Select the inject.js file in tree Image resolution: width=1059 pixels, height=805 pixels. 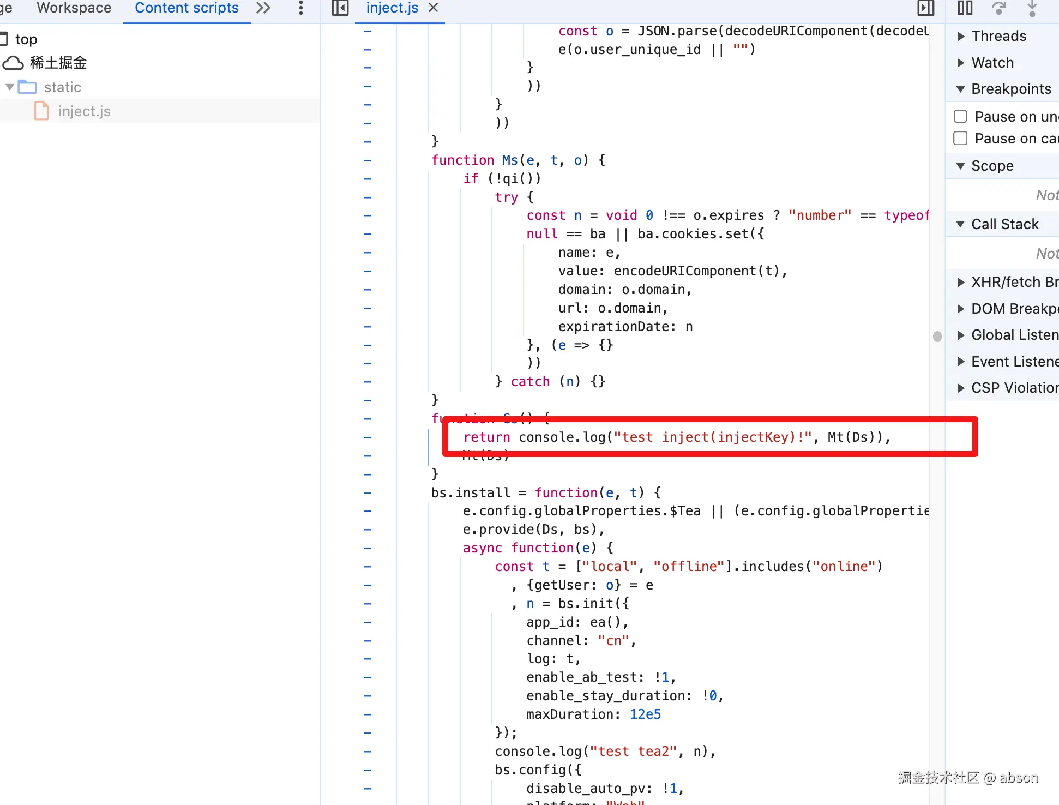[84, 111]
